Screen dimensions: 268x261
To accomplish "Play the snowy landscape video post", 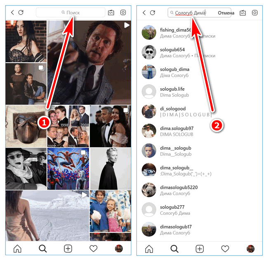I will coord(47,216).
